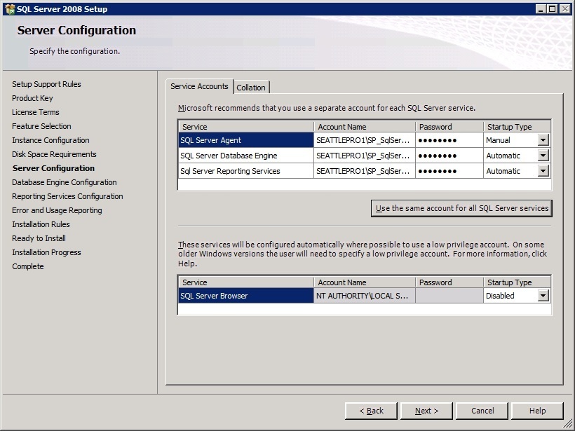This screenshot has width=575, height=431.
Task: Proceed with the Next button
Action: tap(426, 411)
